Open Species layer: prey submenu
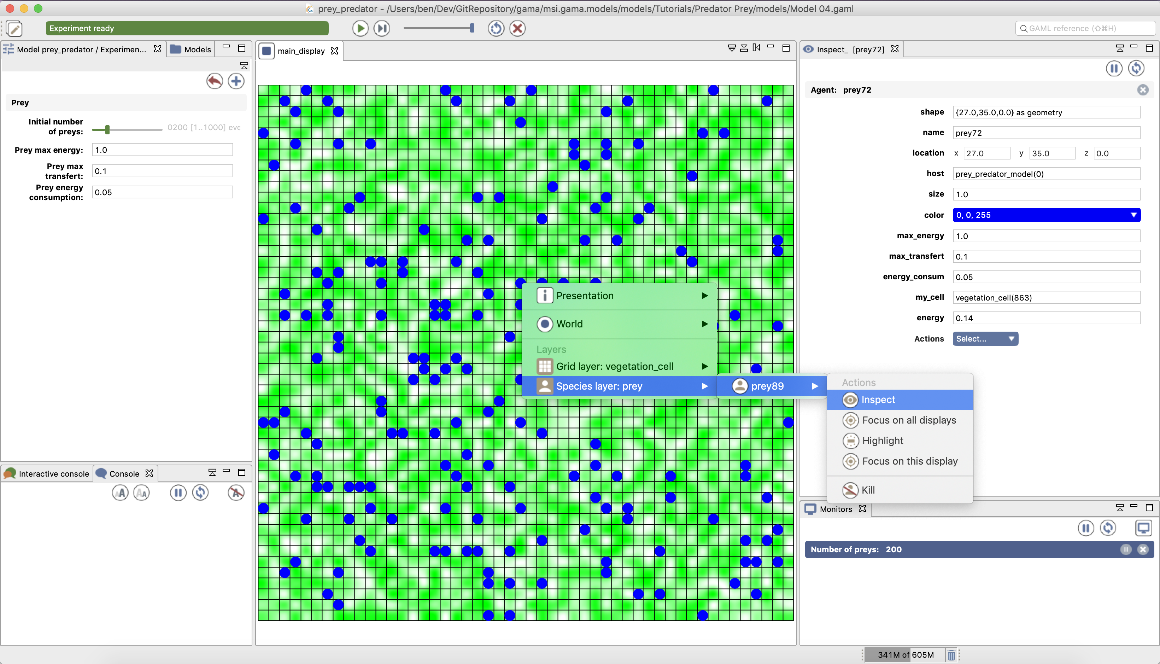This screenshot has height=664, width=1160. [x=620, y=386]
